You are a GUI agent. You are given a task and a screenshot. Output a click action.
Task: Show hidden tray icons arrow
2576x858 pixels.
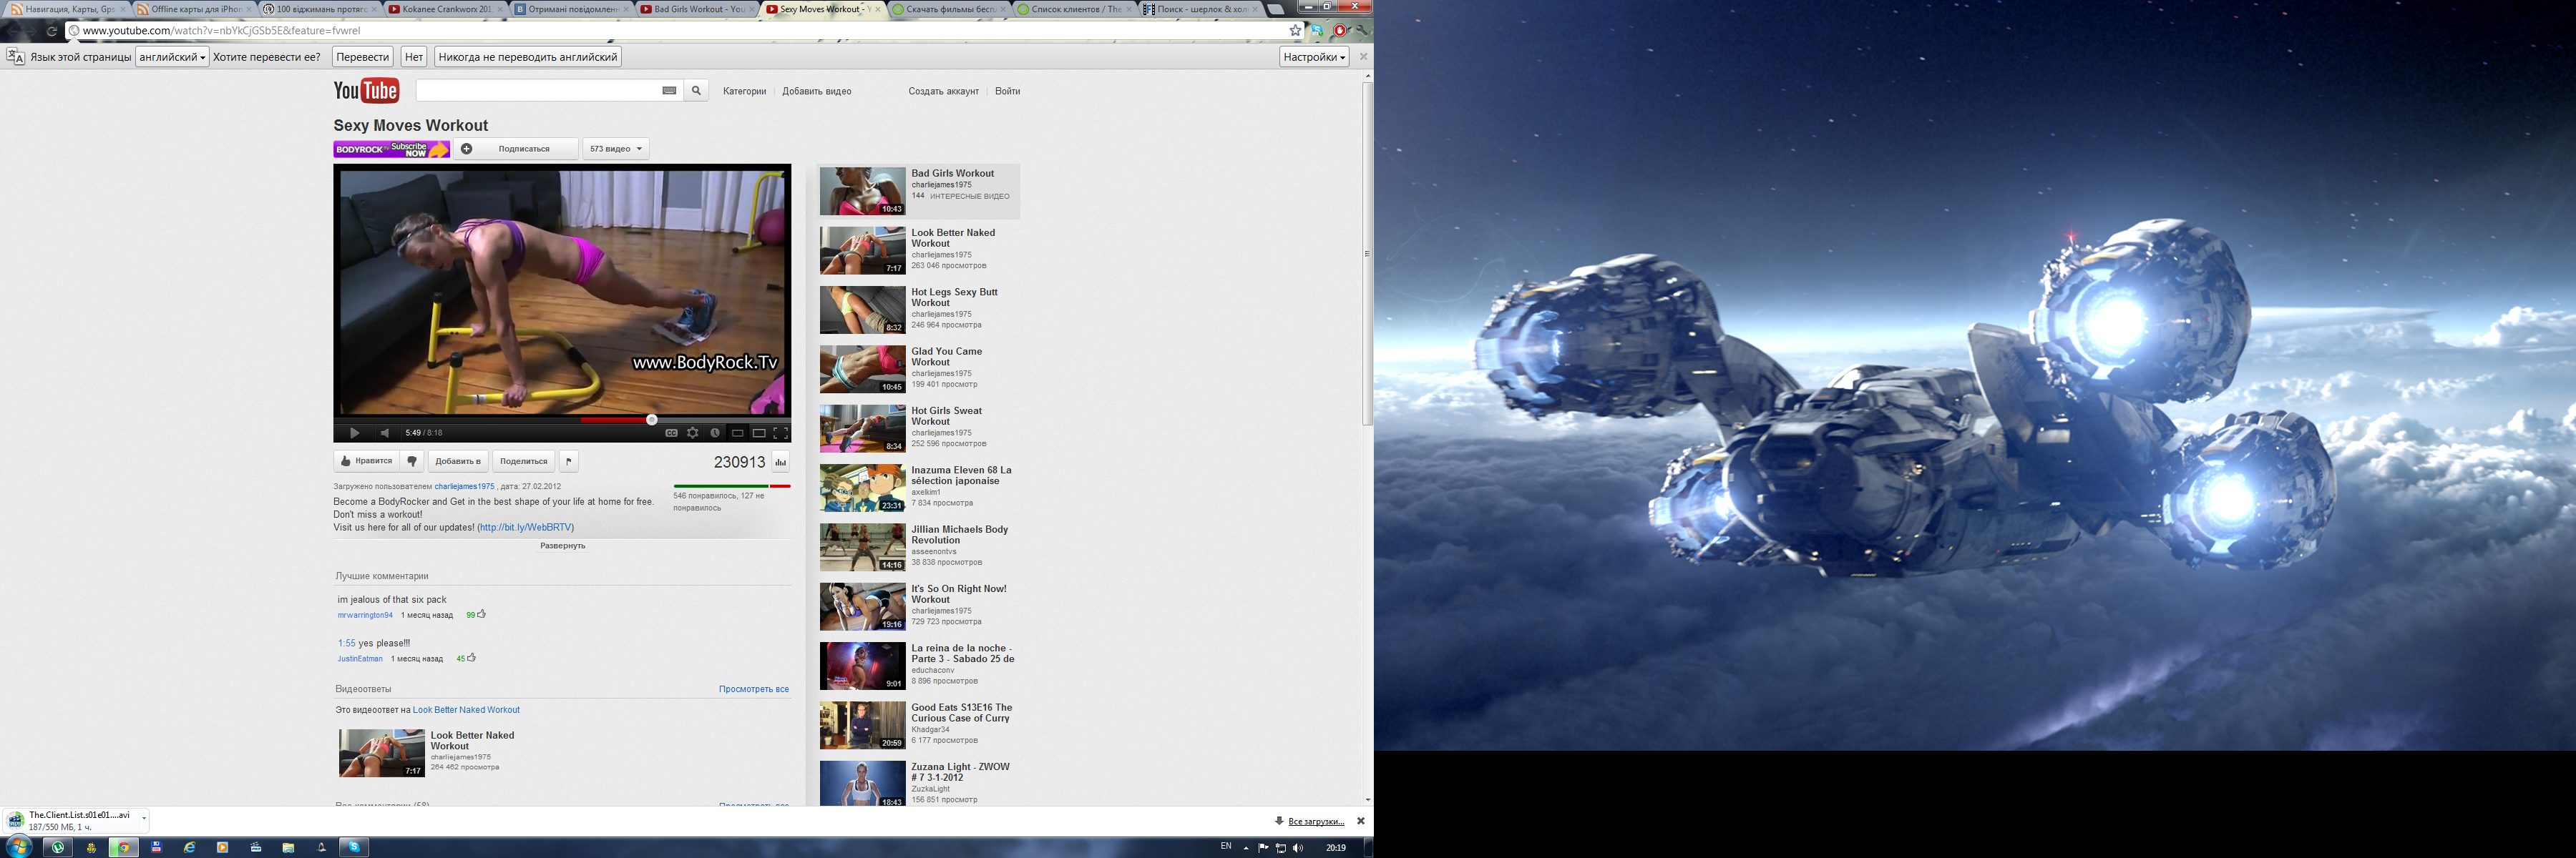1246,847
